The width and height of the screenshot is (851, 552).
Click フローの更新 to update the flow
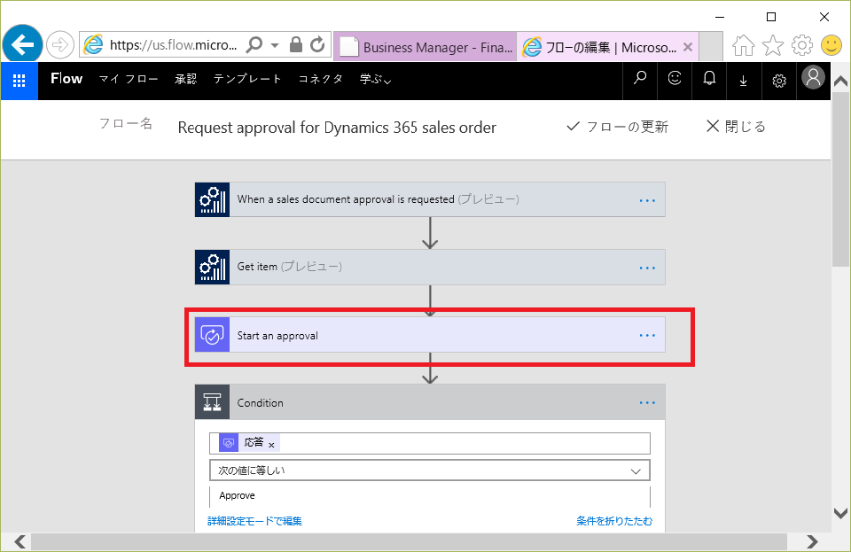click(x=618, y=127)
